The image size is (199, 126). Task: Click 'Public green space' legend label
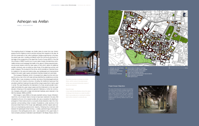click(132, 76)
